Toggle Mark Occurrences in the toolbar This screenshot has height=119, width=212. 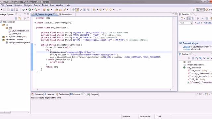click(x=77, y=10)
